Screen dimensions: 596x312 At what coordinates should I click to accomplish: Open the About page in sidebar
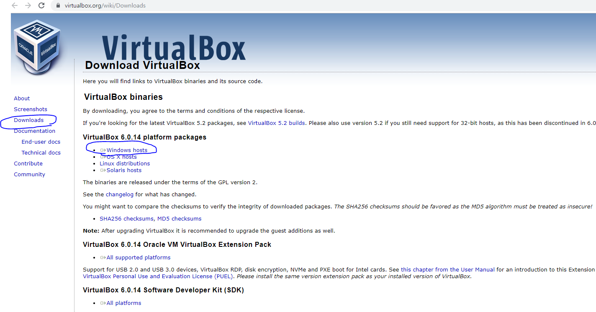click(22, 98)
